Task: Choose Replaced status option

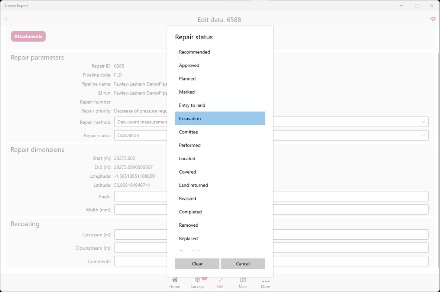Action: click(220, 238)
